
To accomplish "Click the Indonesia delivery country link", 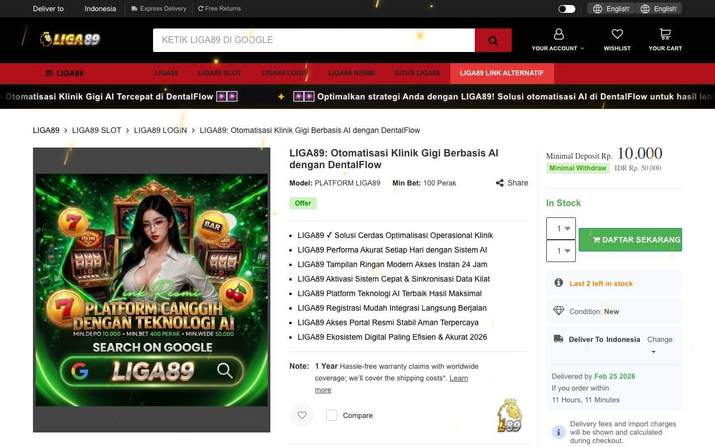I will (101, 9).
